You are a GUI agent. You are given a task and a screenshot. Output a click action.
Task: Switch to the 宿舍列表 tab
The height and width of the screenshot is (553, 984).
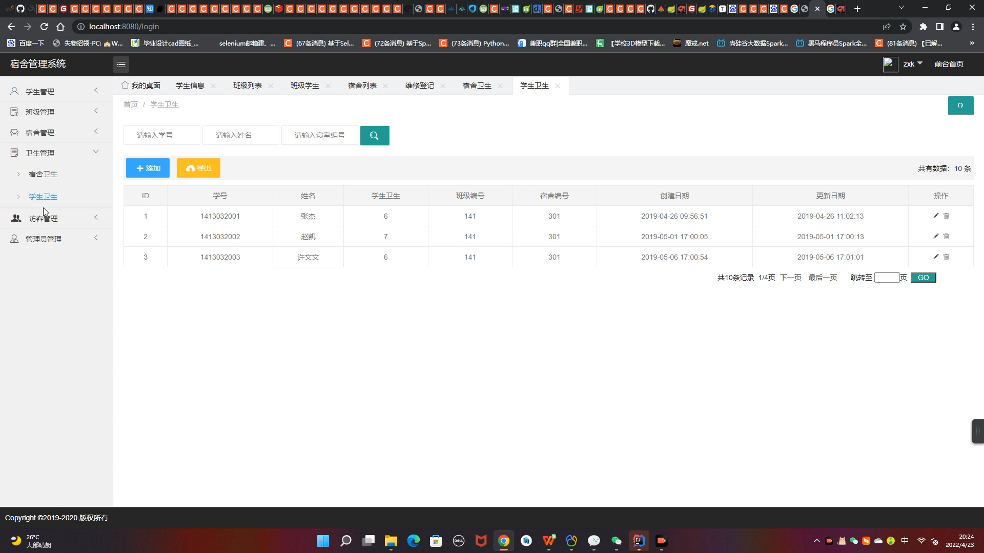pos(362,85)
